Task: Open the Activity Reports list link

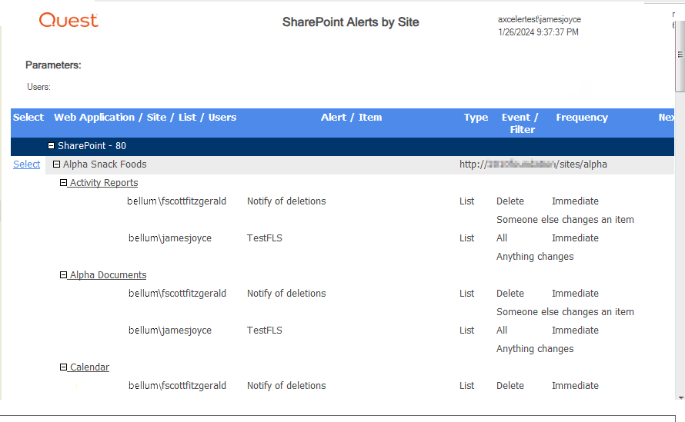Action: [104, 183]
